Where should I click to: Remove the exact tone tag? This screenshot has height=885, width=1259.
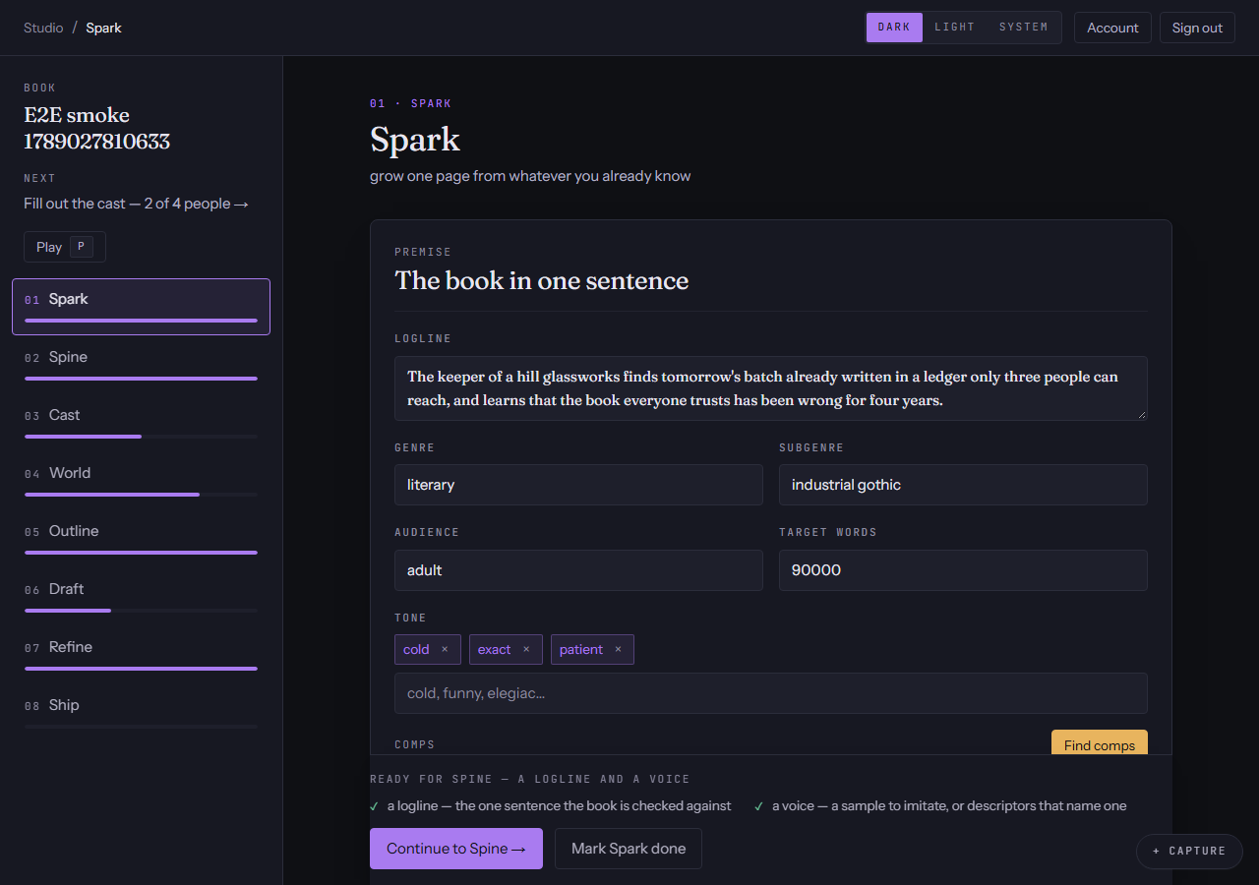[526, 649]
